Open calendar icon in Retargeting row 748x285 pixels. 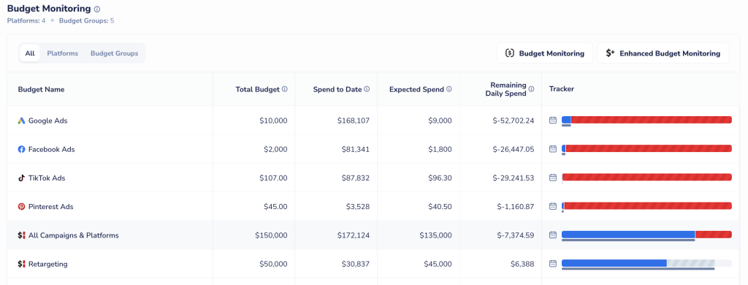[x=553, y=264]
